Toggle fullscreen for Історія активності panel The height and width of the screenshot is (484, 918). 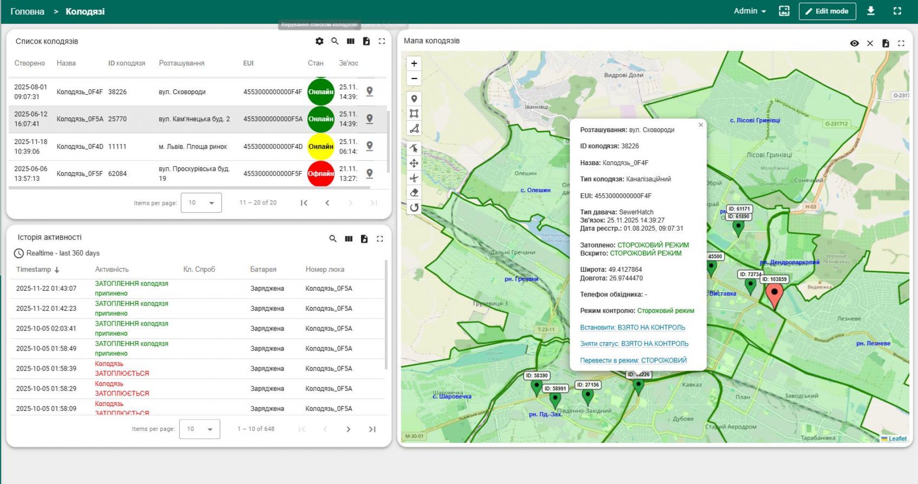pos(380,239)
